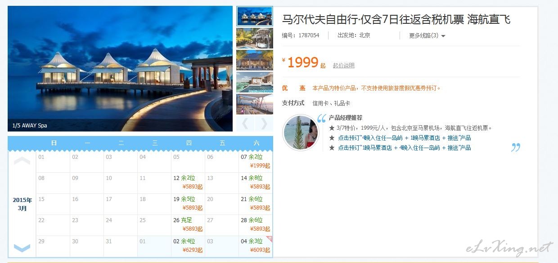558x263 pixels.
Task: Click the main AWAY Spa photo
Action: coord(120,69)
